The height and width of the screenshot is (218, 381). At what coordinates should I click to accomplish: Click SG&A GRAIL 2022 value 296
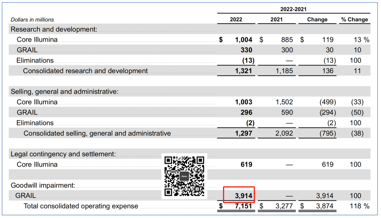(x=246, y=112)
